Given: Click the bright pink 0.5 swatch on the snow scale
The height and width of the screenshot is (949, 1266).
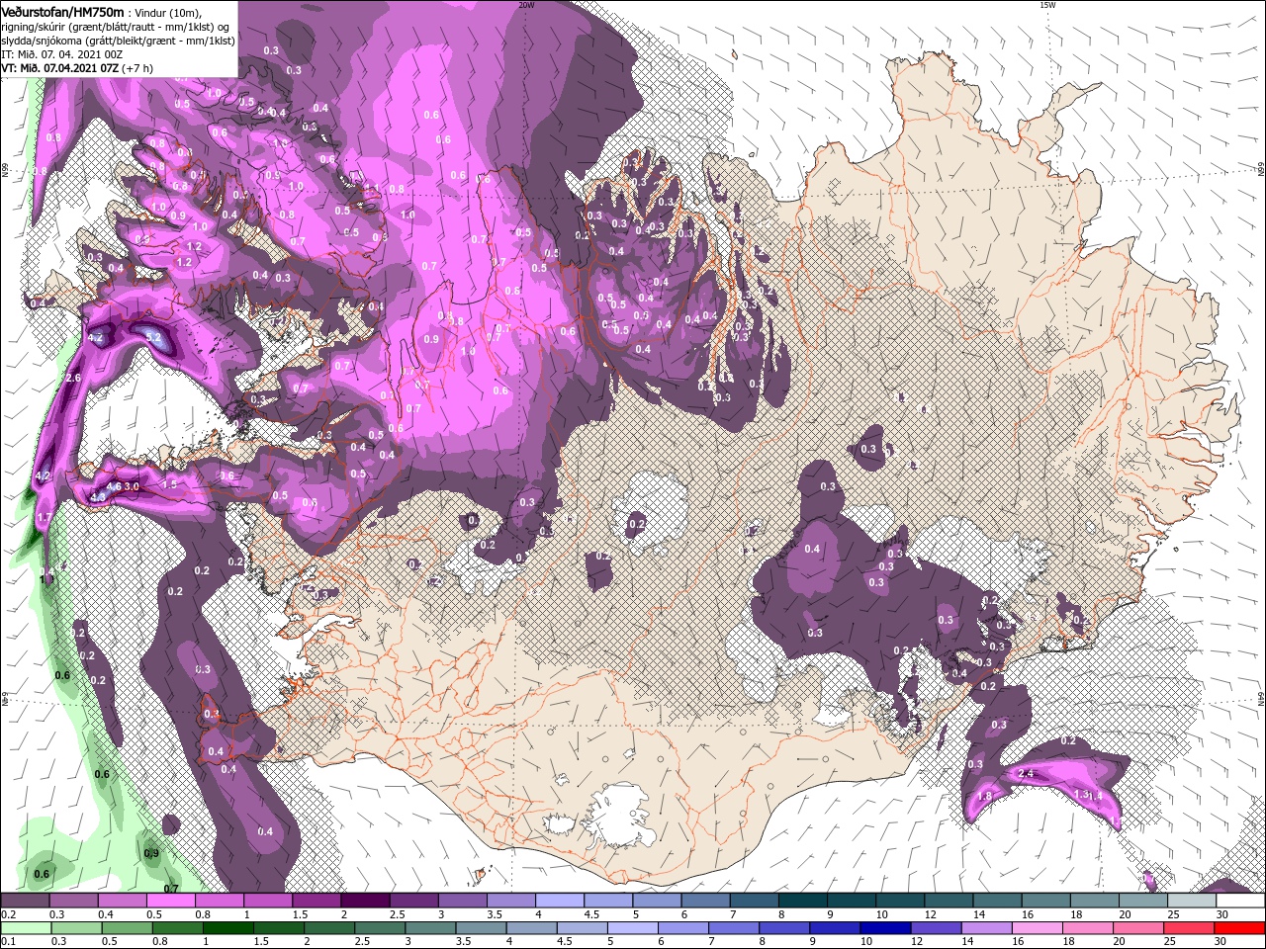Looking at the screenshot, I should (170, 902).
